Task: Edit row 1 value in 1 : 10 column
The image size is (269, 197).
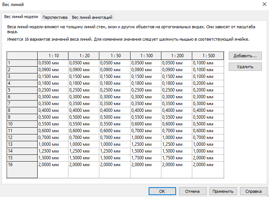Action: 53,63
